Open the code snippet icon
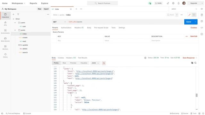Viewport: 205px width, 115px height. [x=202, y=28]
